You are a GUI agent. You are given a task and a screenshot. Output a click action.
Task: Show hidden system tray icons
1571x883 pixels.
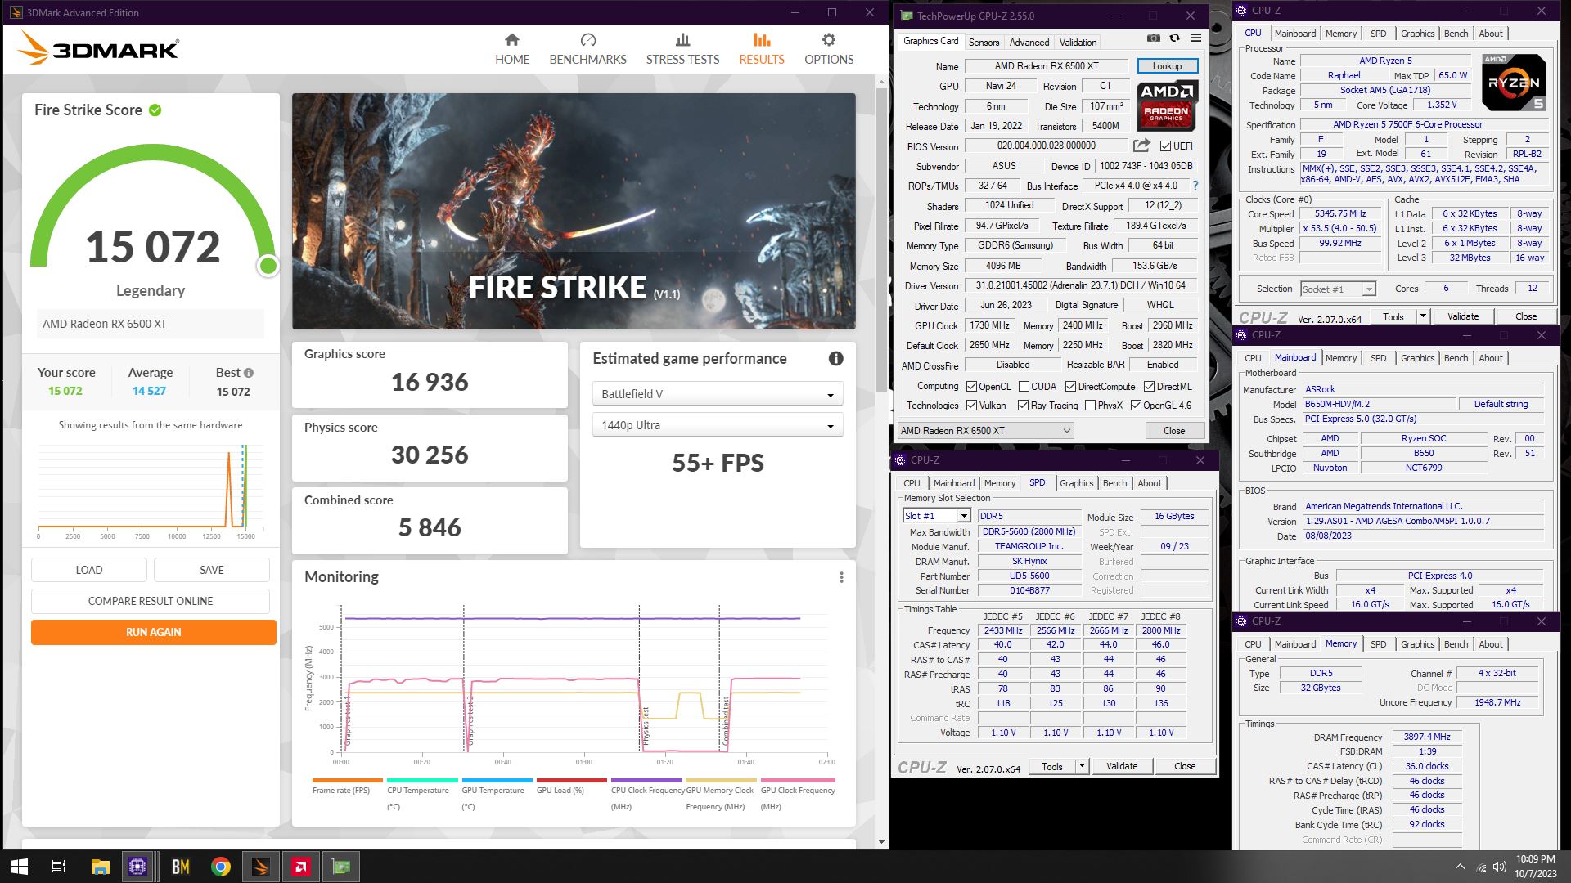tap(1460, 867)
